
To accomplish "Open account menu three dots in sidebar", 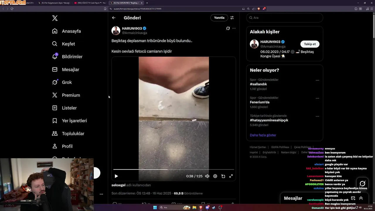I will tap(101, 194).
